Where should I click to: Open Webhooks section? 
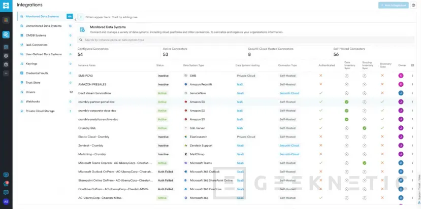pos(33,101)
